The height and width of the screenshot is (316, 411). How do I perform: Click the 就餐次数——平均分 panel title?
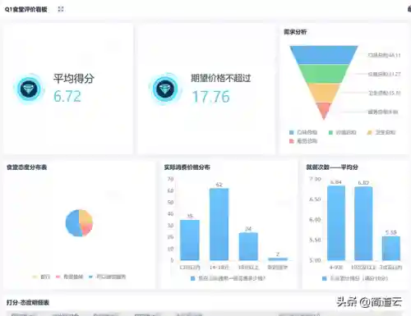point(332,167)
